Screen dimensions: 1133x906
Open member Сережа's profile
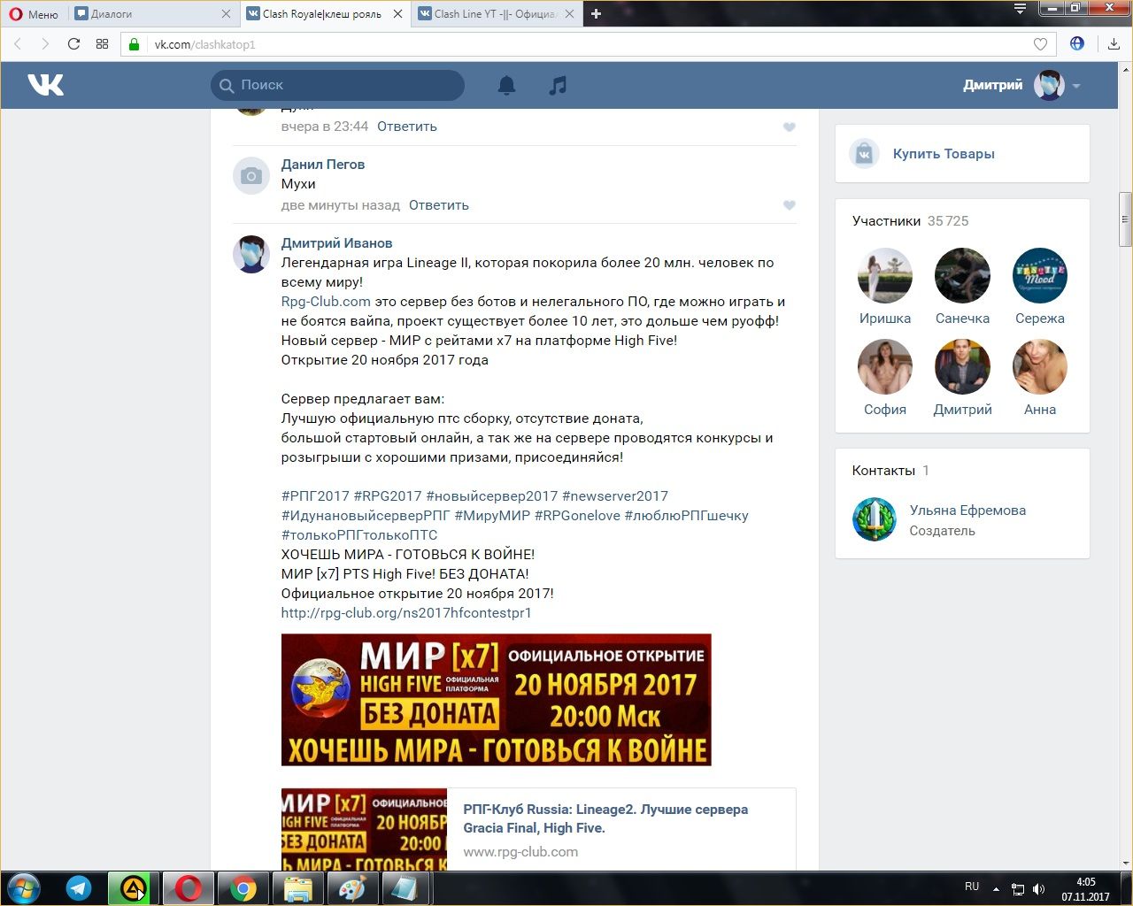point(1040,287)
